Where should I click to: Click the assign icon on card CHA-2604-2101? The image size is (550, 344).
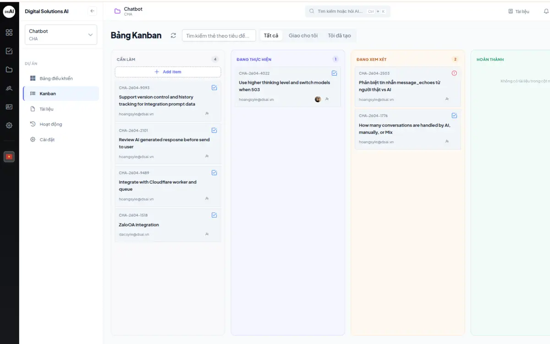click(207, 156)
